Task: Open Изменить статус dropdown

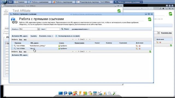Action: pos(46,36)
